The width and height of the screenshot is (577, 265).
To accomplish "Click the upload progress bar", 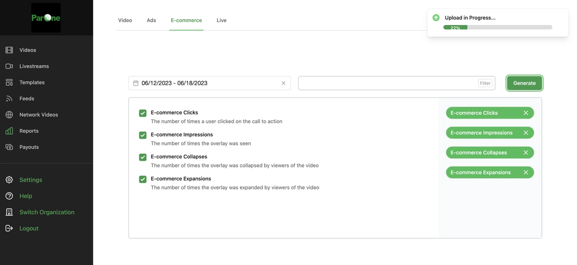I will click(x=498, y=27).
